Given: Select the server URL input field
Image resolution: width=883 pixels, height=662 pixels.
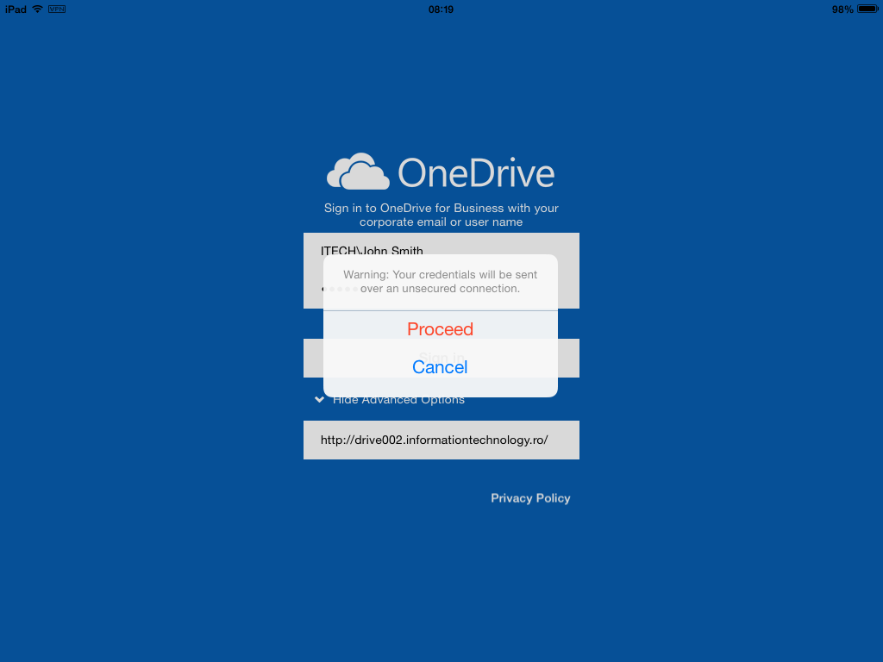Looking at the screenshot, I should [441, 440].
